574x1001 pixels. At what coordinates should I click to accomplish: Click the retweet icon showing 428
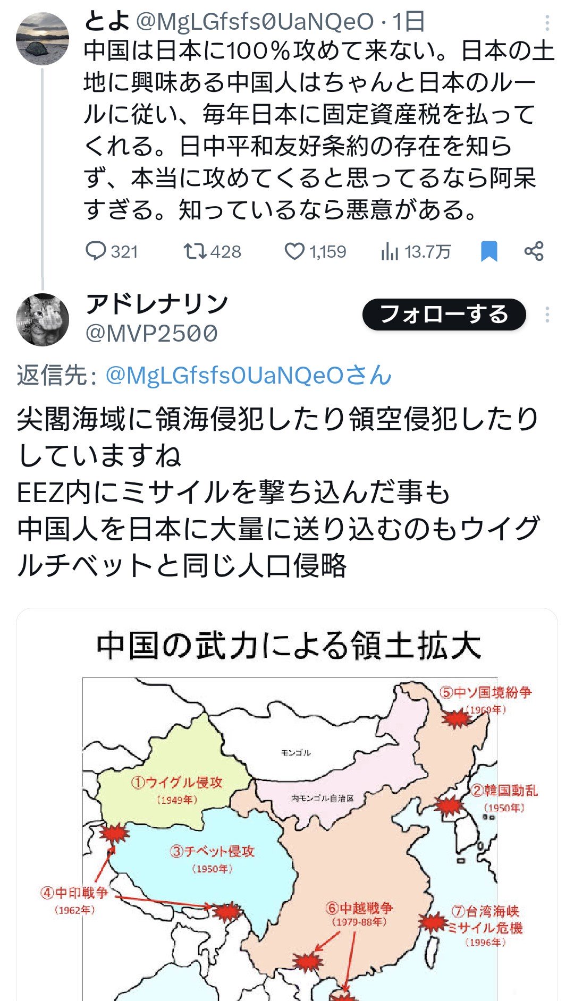click(195, 251)
